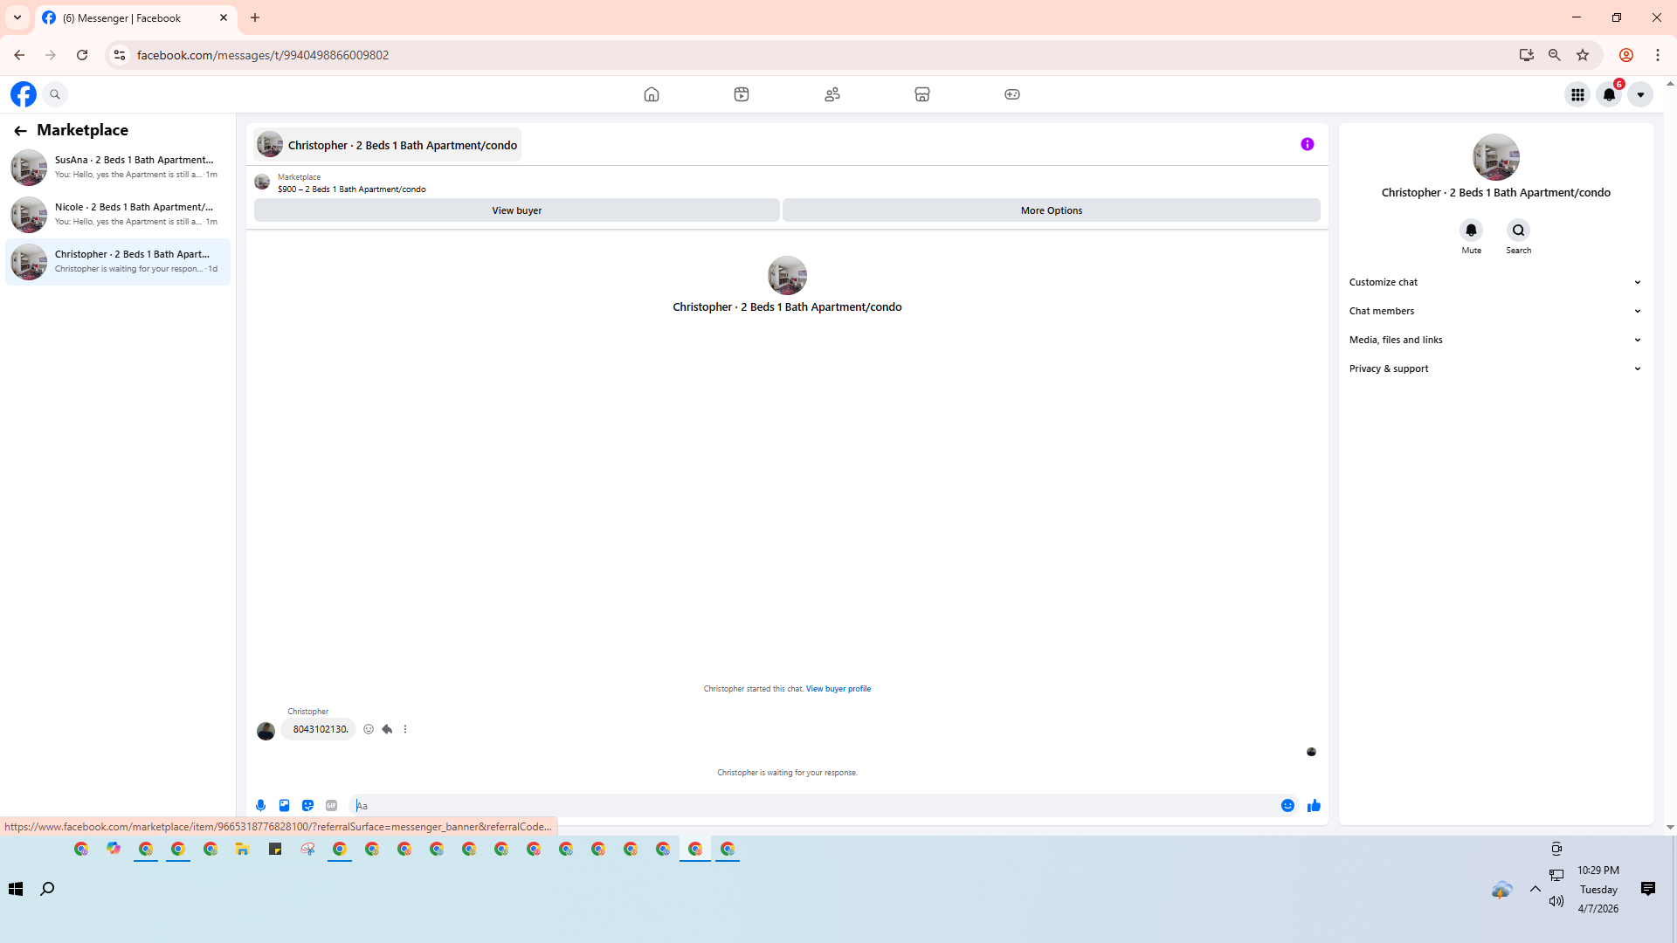Click the Christopher message bubble 8043102130

click(x=320, y=729)
